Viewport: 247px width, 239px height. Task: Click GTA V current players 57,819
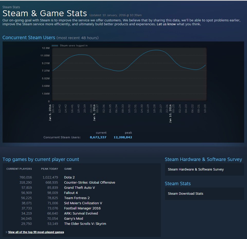pyautogui.click(x=27, y=187)
